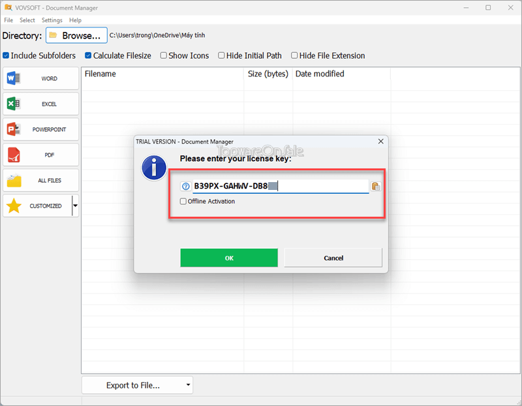Toggle Include Subfolders checkbox

(6, 55)
